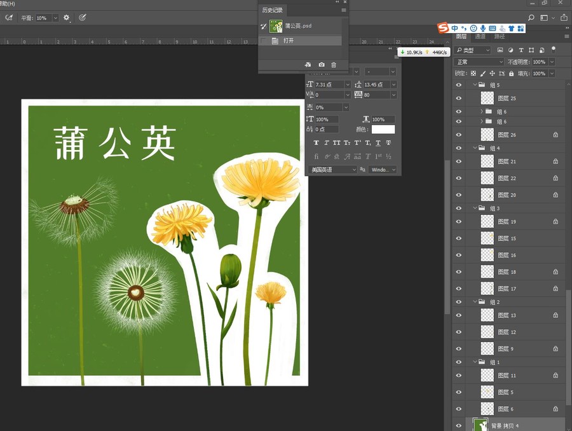Apply superscript text style
Viewport: 572px width, 431px height.
tap(357, 142)
